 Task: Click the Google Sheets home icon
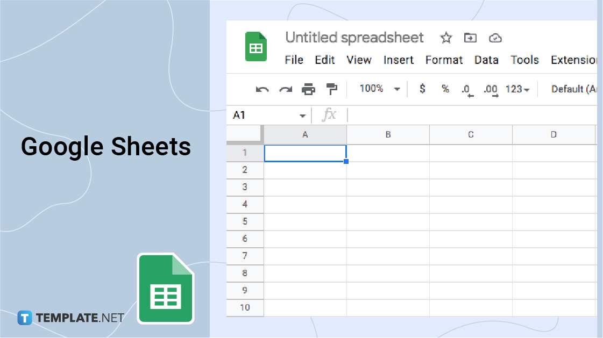coord(256,46)
